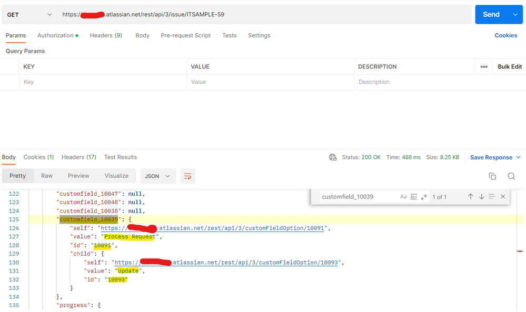Image resolution: width=526 pixels, height=312 pixels.
Task: Click the highlighted customfield_10039 key
Action: (88, 219)
